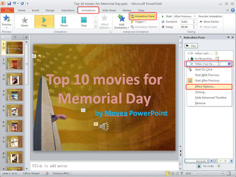Screen dimensions: 236x177
Task: Click zoom out minus button
Action: tap(195, 174)
